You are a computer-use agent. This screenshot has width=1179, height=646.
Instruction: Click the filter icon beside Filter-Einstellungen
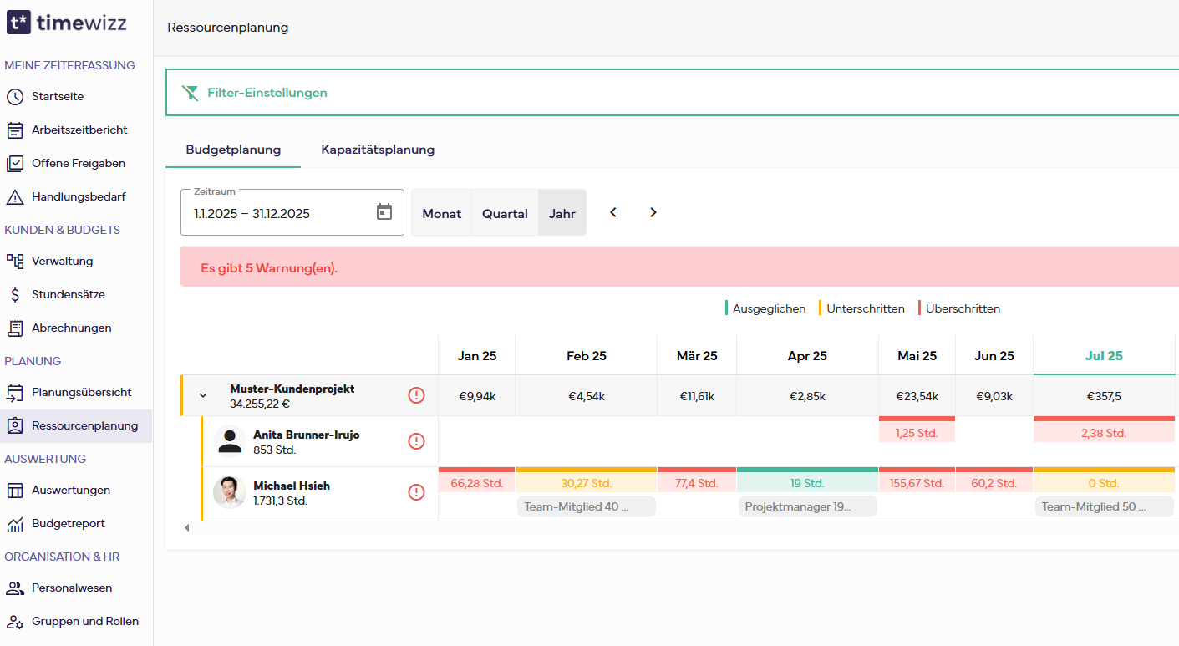[191, 93]
